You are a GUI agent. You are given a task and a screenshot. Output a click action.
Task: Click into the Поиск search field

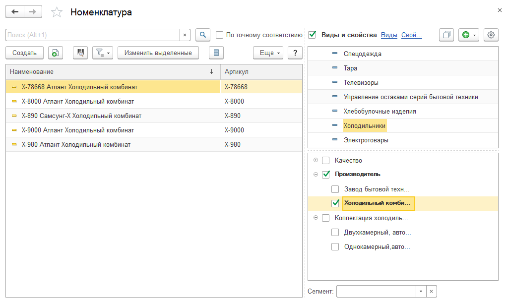click(x=92, y=35)
